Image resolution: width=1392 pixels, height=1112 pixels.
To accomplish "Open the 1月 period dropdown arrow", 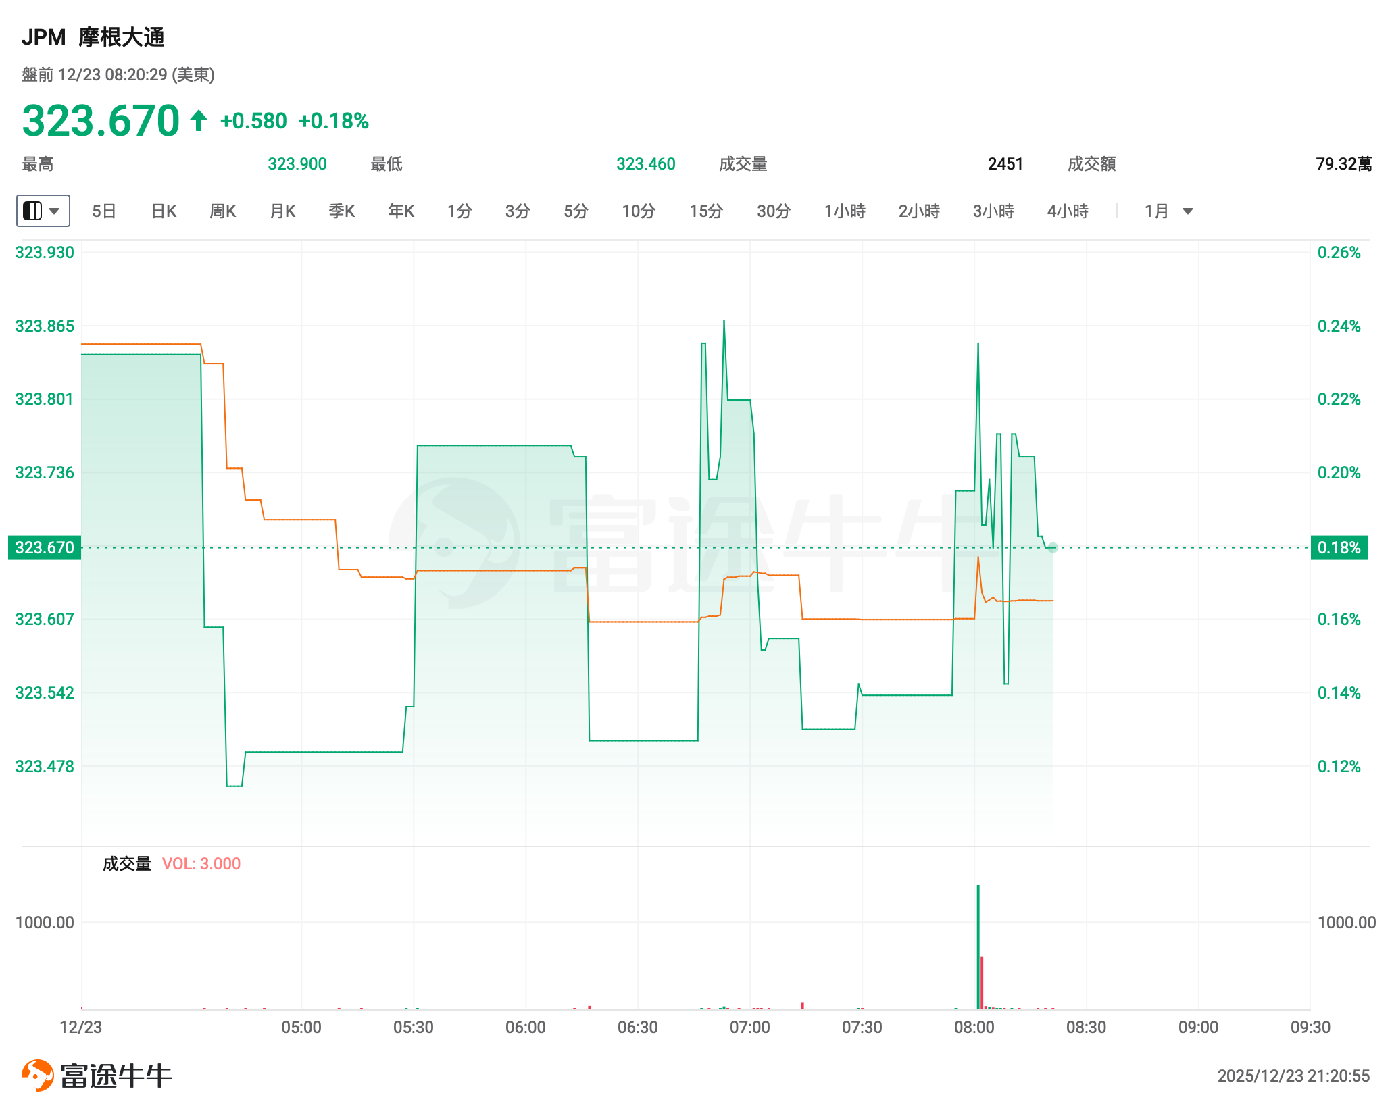I will pos(1188,211).
